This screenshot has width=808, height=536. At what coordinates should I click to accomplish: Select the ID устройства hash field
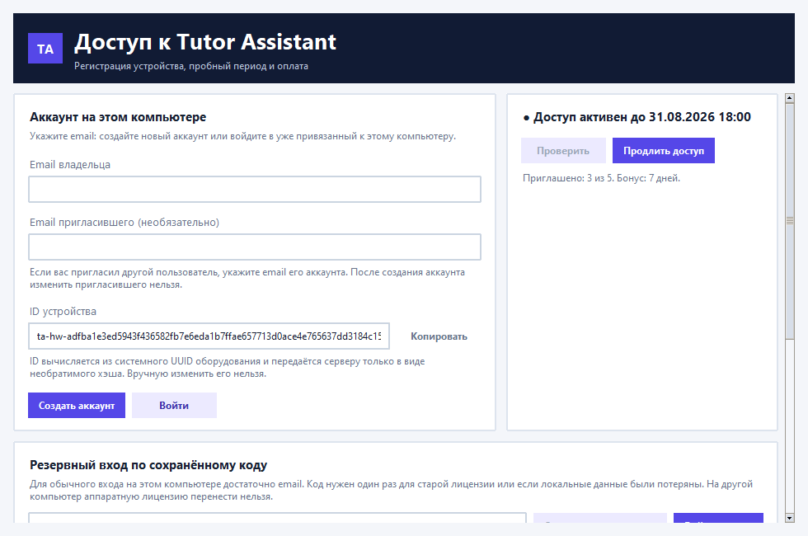click(x=209, y=336)
